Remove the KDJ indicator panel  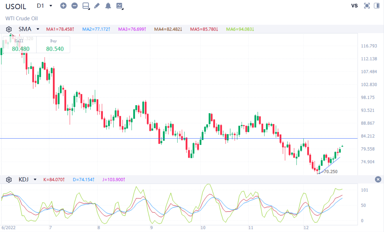point(378,179)
